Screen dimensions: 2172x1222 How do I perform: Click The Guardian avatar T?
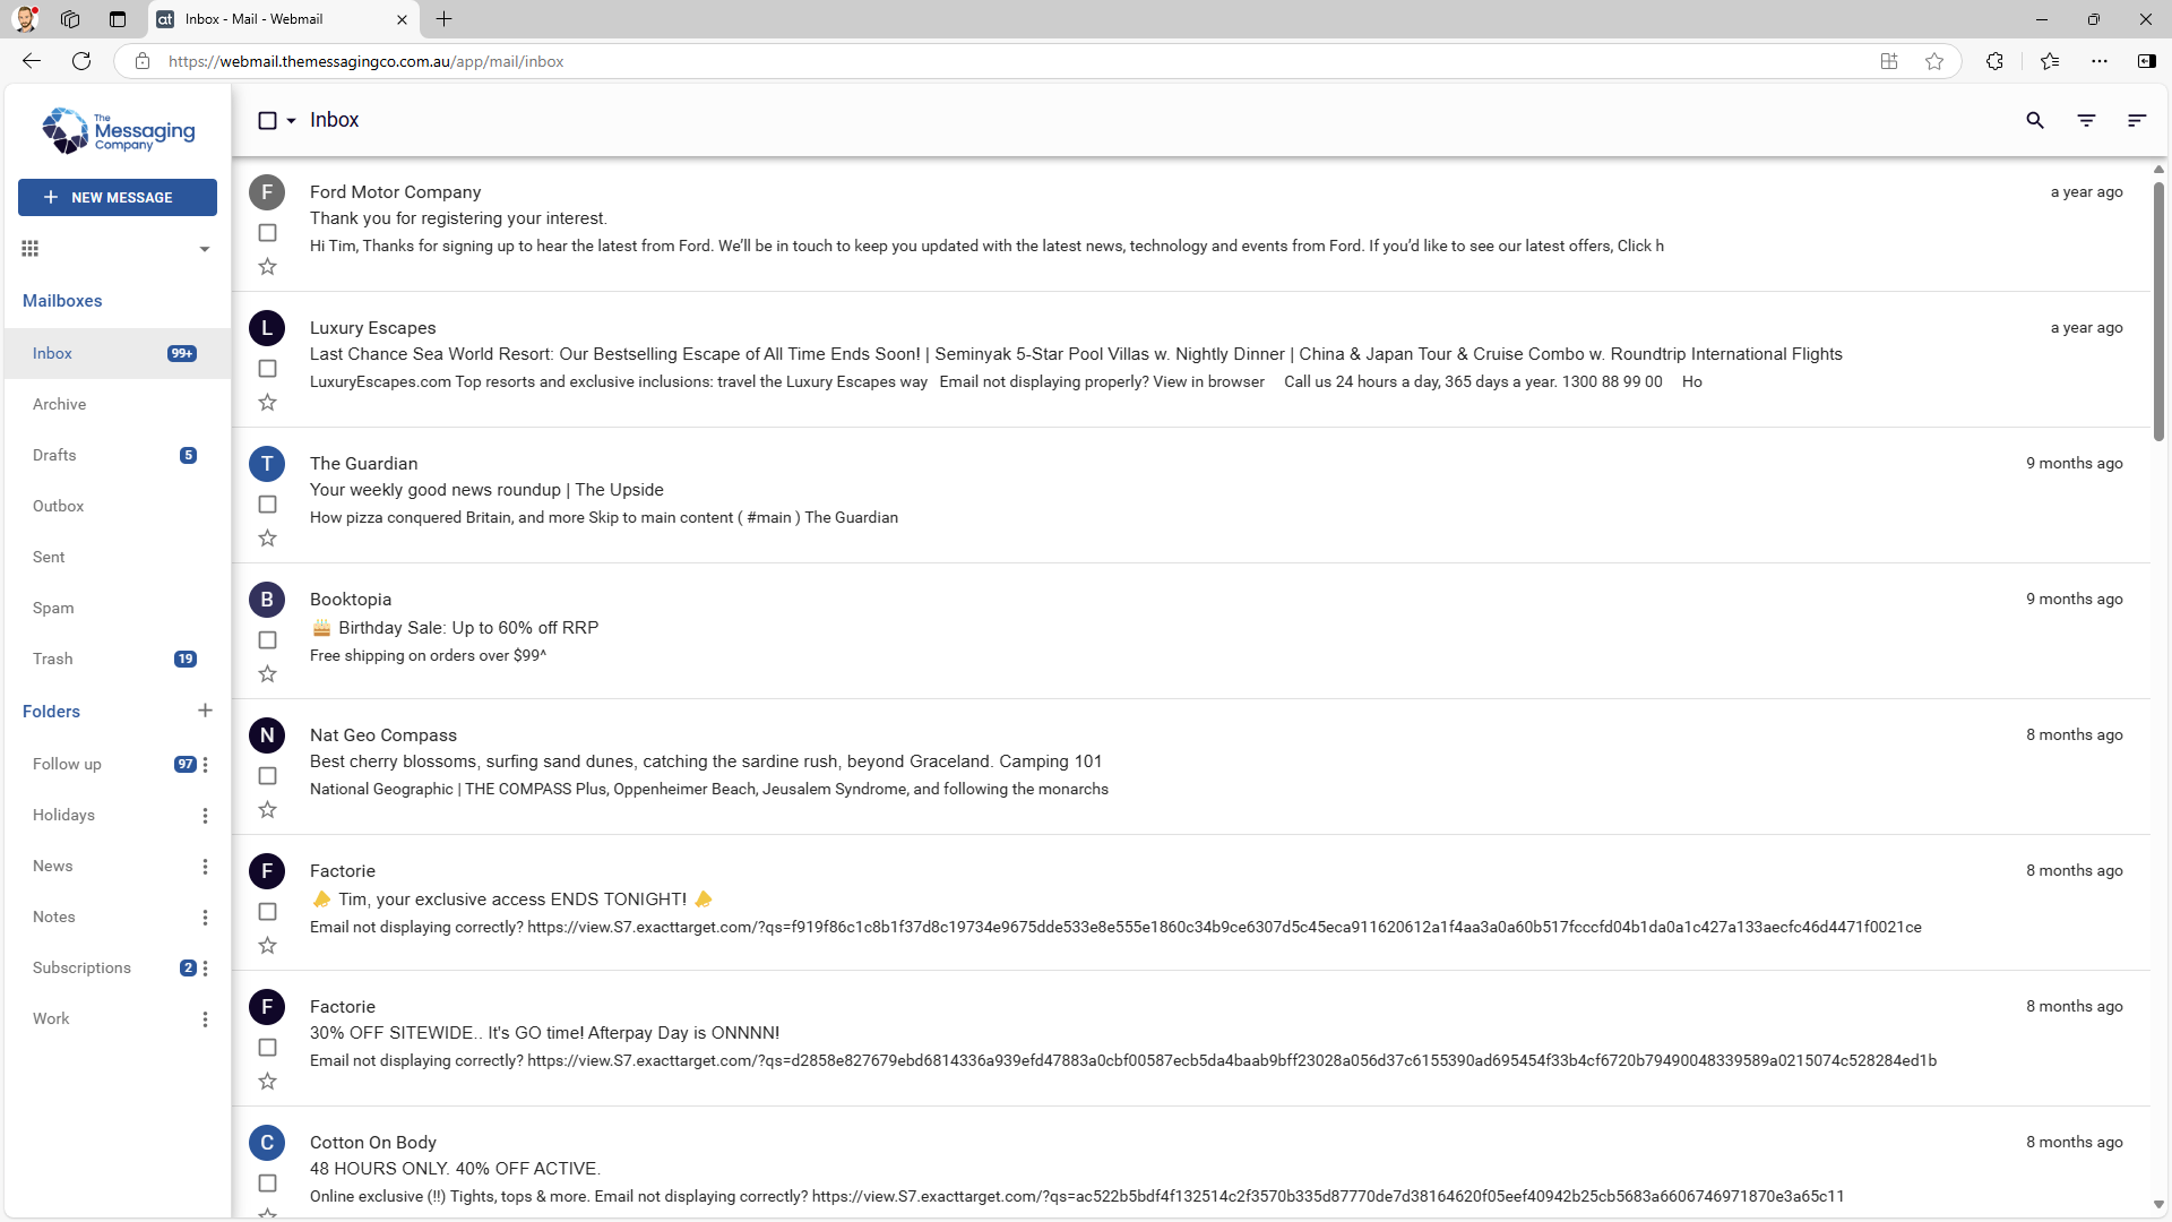tap(267, 464)
